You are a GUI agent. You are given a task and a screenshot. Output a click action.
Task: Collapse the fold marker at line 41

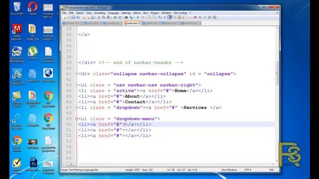coord(77,74)
